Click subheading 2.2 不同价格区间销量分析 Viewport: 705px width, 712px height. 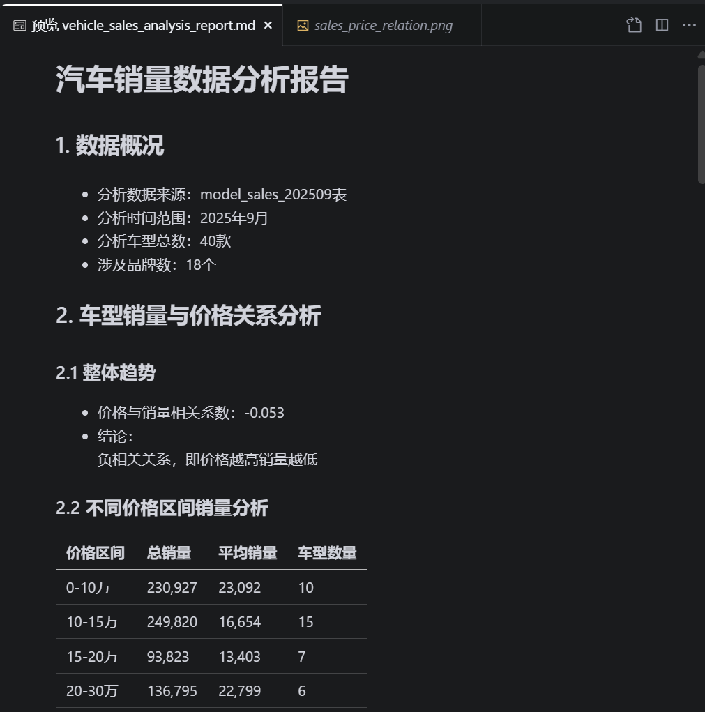[x=162, y=508]
